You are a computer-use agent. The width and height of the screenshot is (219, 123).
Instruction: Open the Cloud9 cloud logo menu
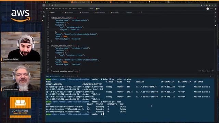[x=47, y=9]
